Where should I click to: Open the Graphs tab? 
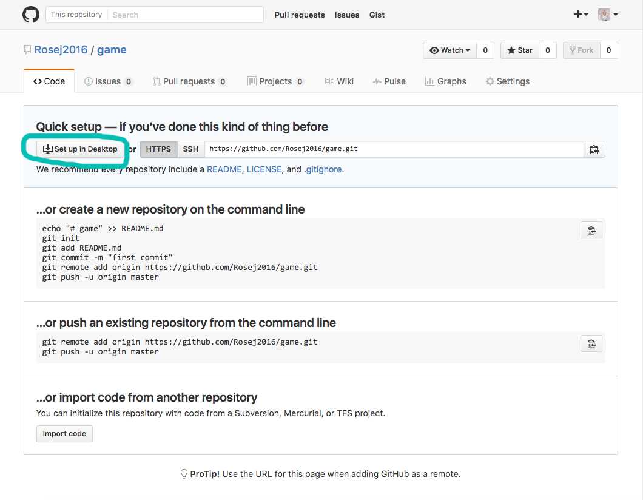tap(445, 81)
